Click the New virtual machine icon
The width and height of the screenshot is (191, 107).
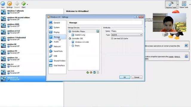[3, 5]
